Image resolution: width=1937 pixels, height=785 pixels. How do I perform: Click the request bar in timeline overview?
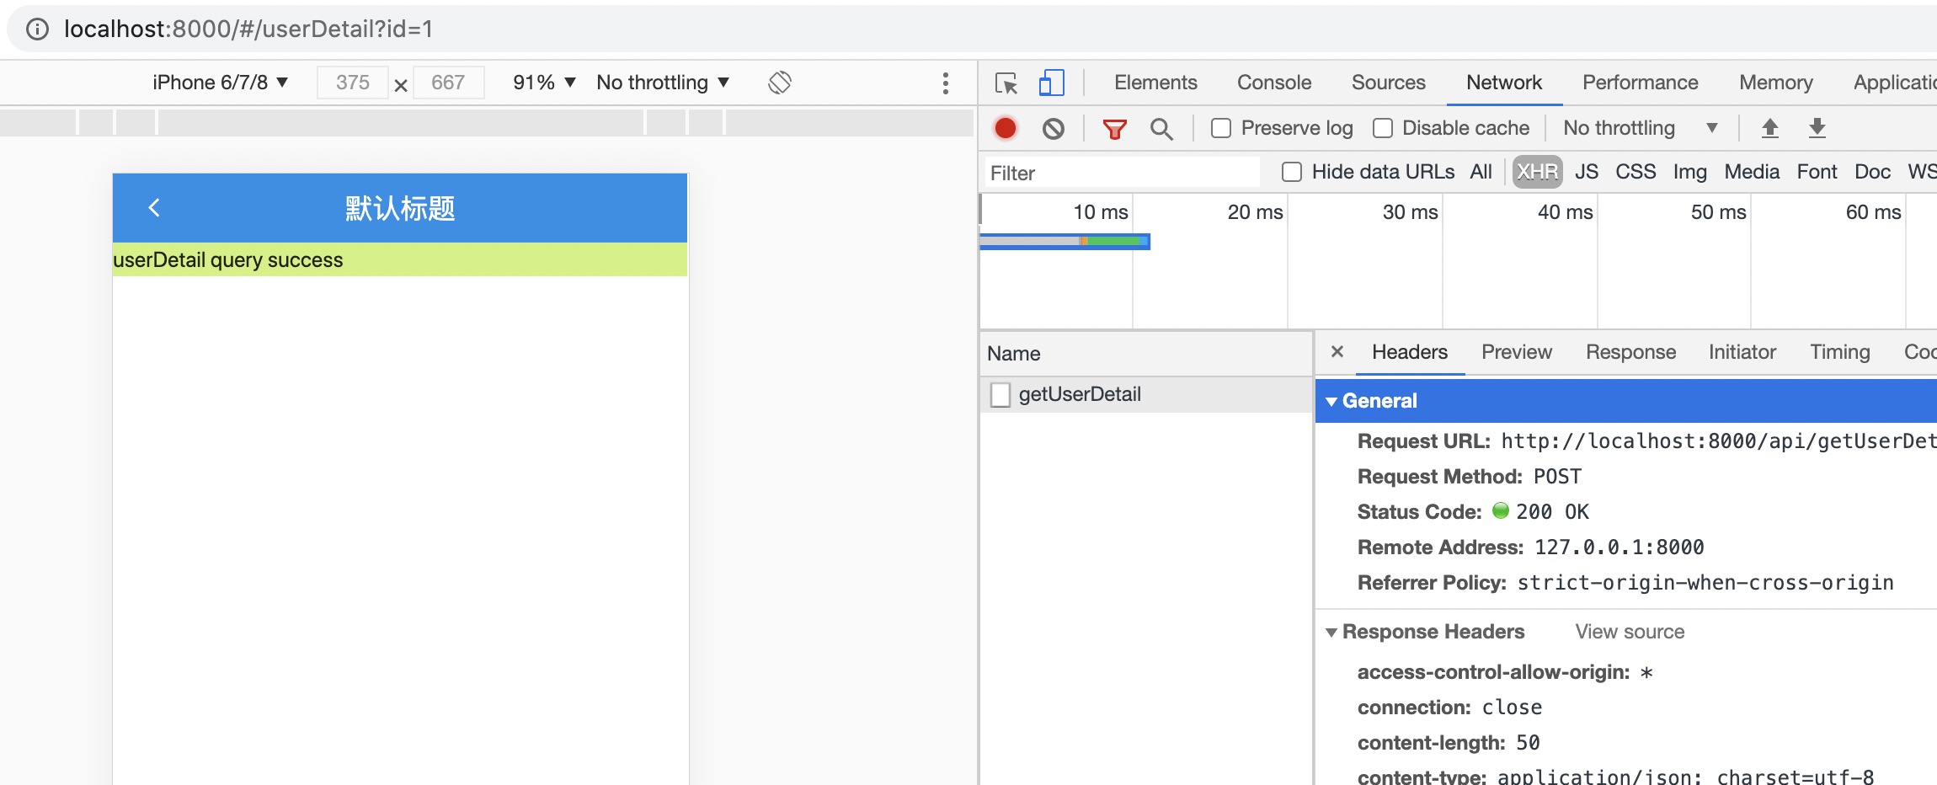coord(1065,242)
